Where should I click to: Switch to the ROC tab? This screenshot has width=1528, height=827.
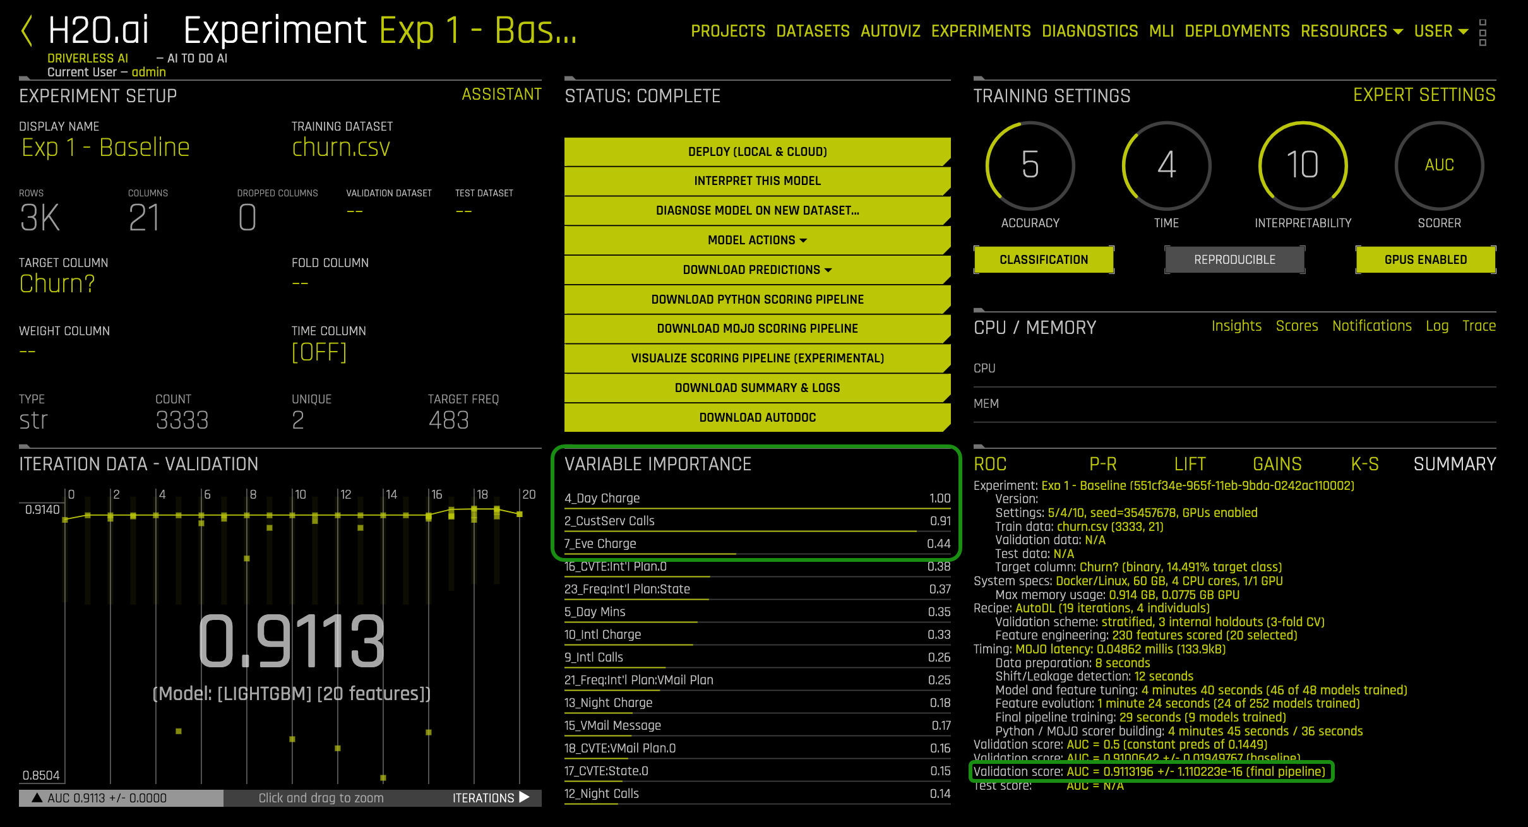point(990,464)
